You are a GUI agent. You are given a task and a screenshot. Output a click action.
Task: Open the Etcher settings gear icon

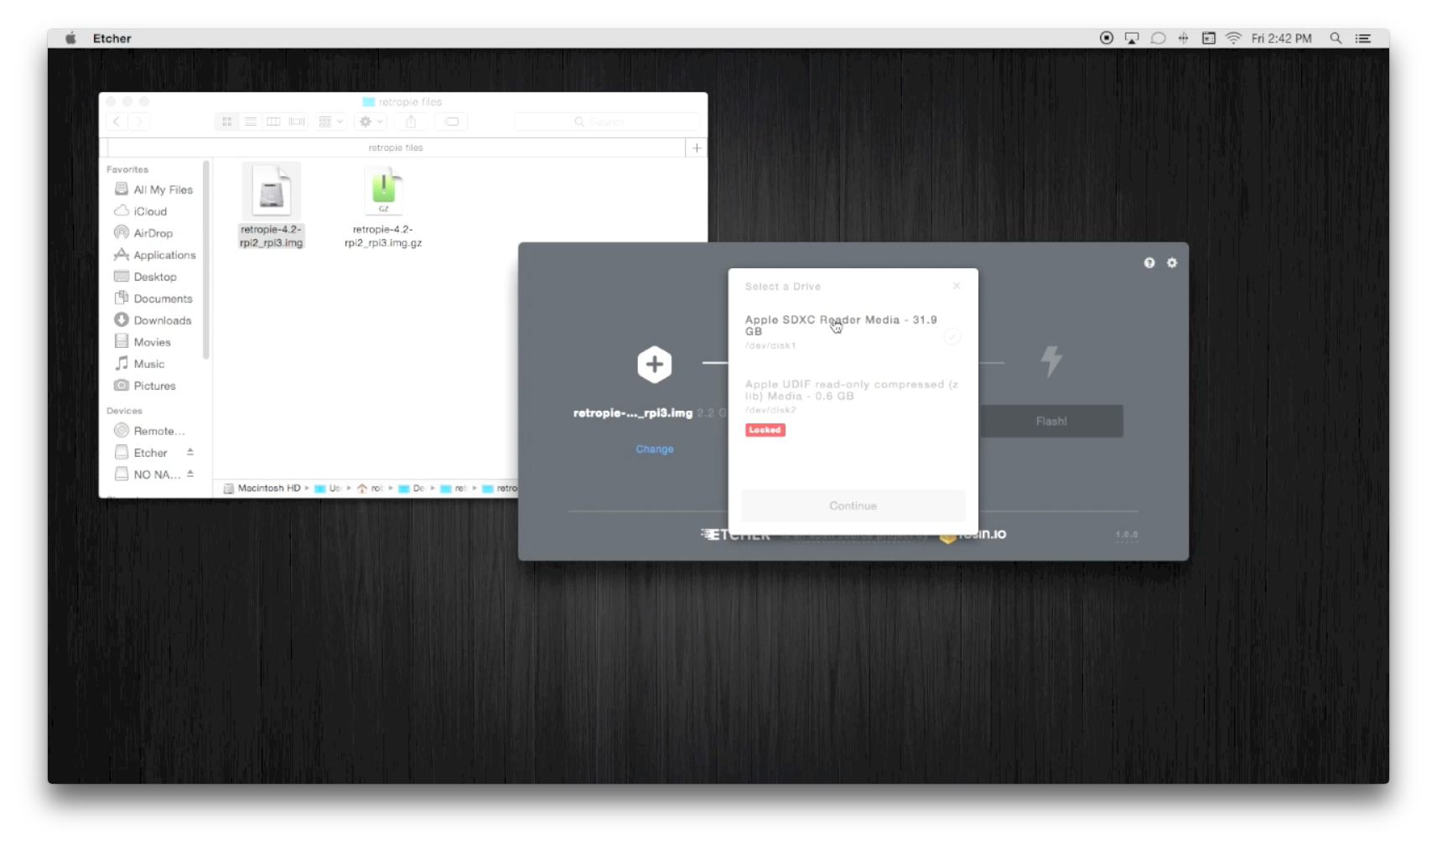[1172, 263]
